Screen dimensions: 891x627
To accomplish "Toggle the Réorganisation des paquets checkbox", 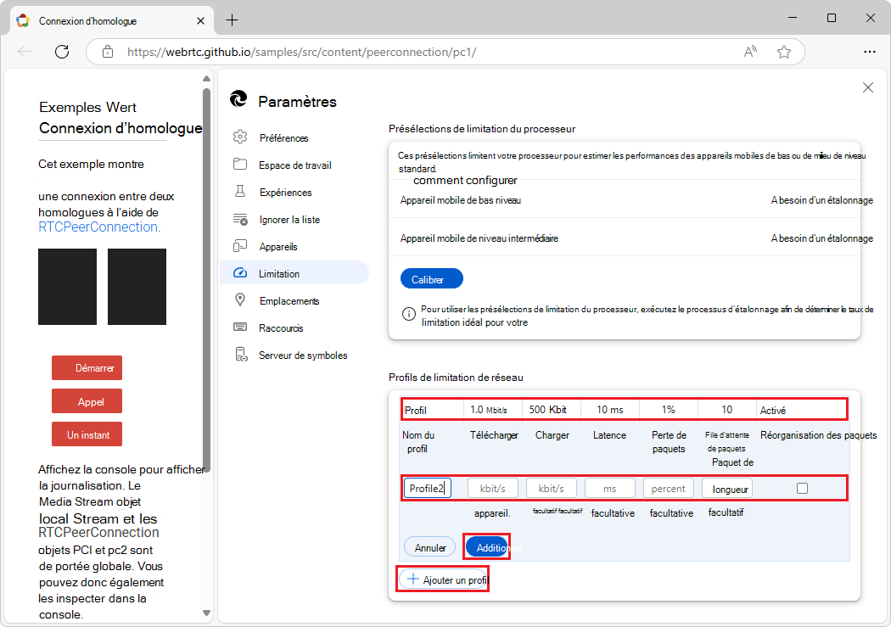I will click(802, 488).
